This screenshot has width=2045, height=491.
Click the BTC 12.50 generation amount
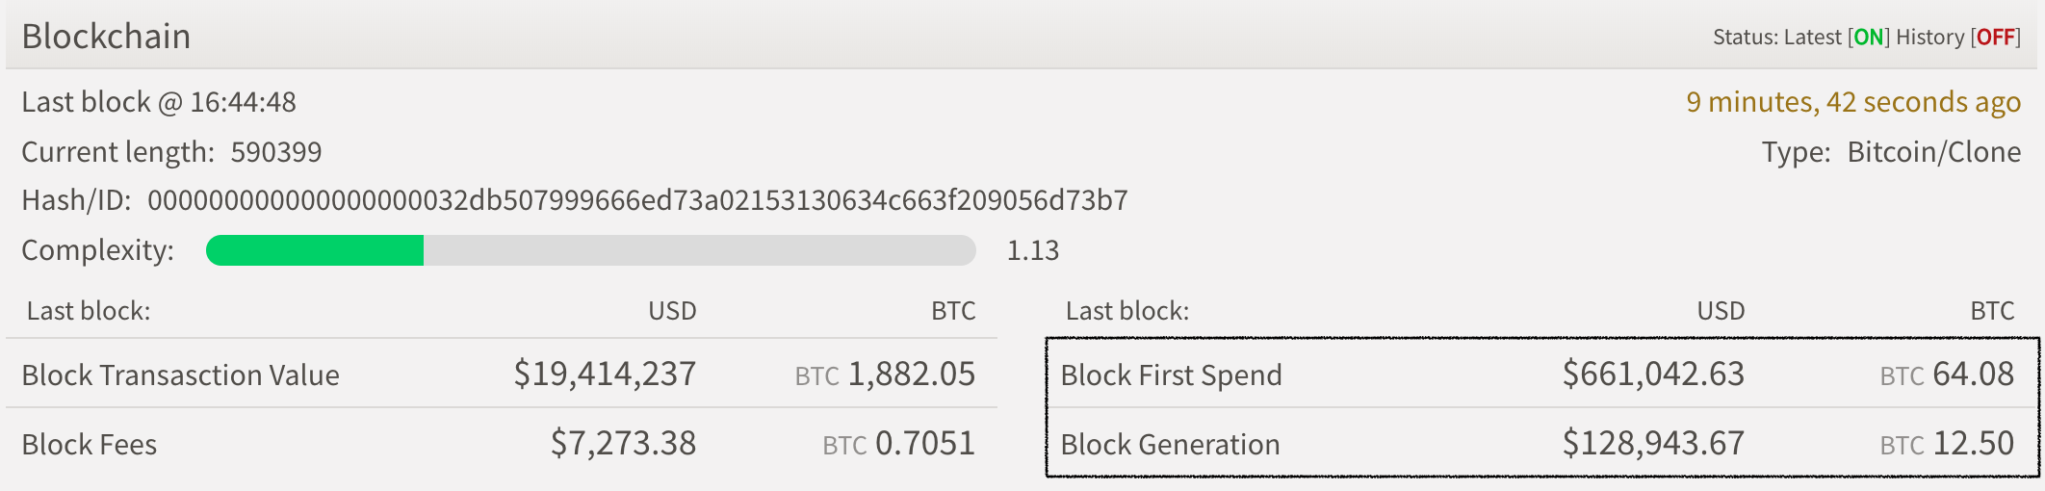[1947, 443]
